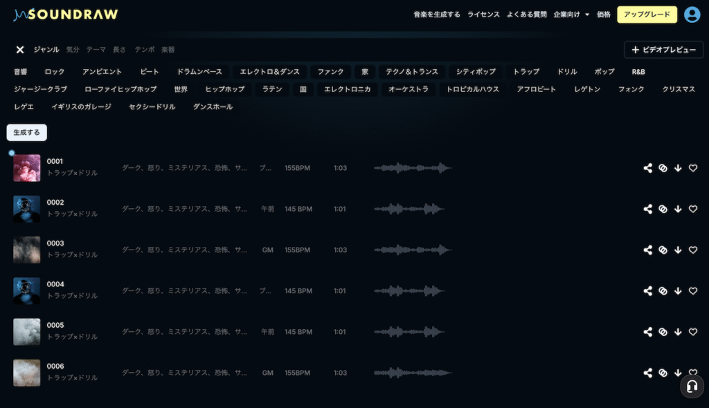This screenshot has height=408, width=709.
Task: Open the user profile avatar icon
Action: click(x=692, y=15)
